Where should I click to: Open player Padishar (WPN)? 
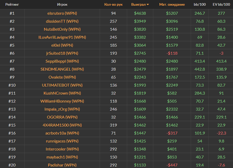point(62,165)
